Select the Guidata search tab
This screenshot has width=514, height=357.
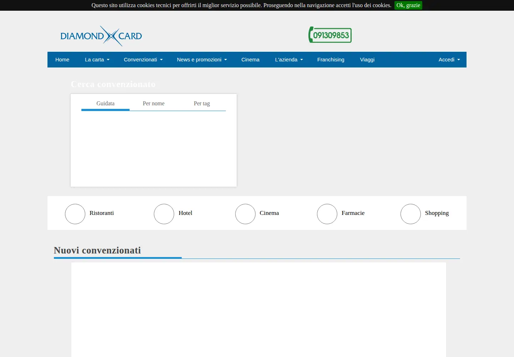[105, 104]
